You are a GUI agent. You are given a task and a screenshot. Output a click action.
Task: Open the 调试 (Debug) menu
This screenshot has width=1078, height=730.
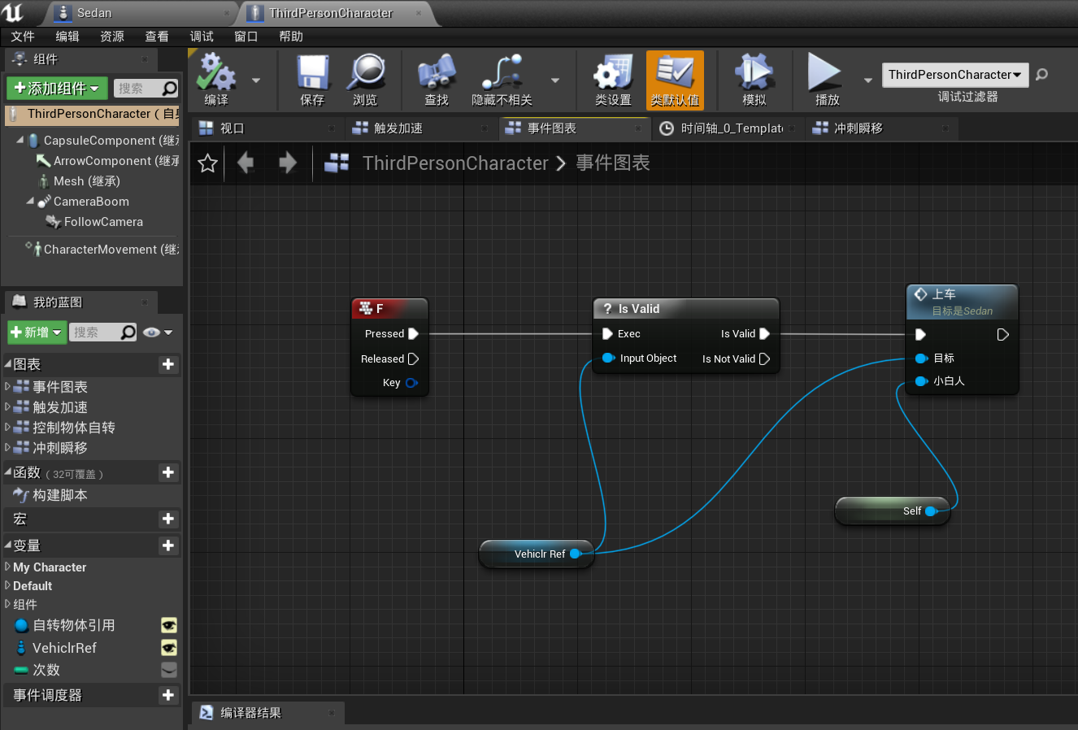(201, 37)
